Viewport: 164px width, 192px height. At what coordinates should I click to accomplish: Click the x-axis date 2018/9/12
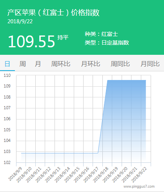coord(43,175)
